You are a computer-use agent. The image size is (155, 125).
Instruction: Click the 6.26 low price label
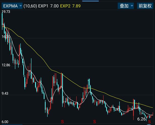click(141, 119)
